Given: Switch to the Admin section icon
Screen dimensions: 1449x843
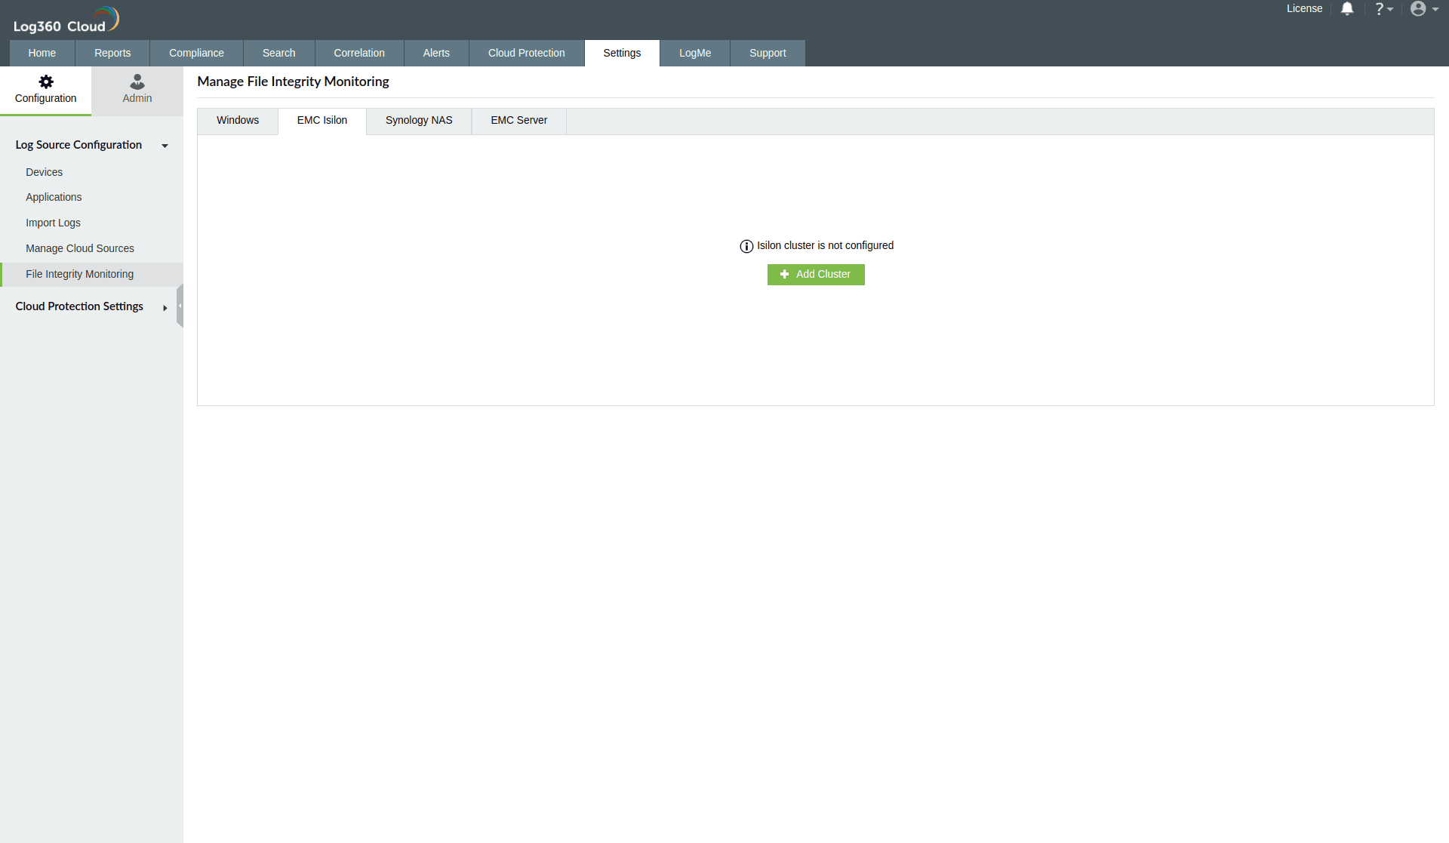Looking at the screenshot, I should pos(137,89).
